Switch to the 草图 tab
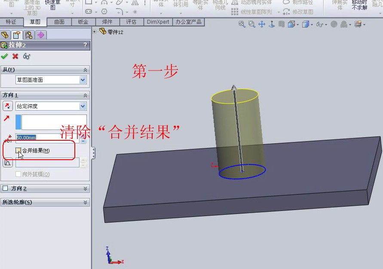 coord(35,22)
